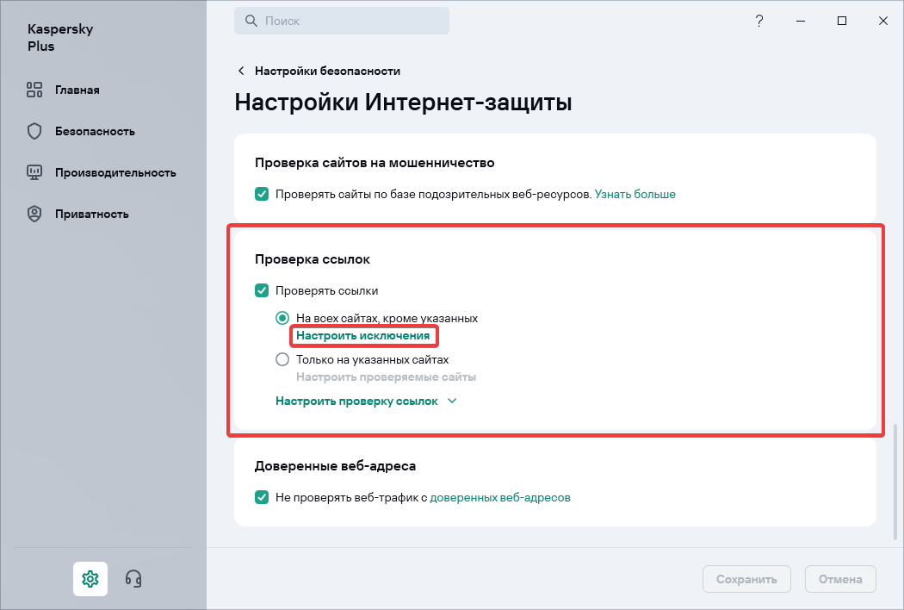Open settings via the gear icon
Viewport: 904px width, 610px height.
click(90, 578)
